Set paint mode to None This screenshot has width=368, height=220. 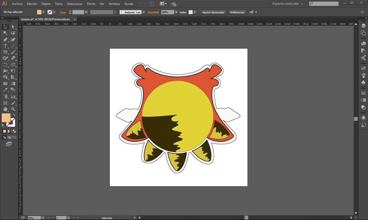tap(14, 131)
